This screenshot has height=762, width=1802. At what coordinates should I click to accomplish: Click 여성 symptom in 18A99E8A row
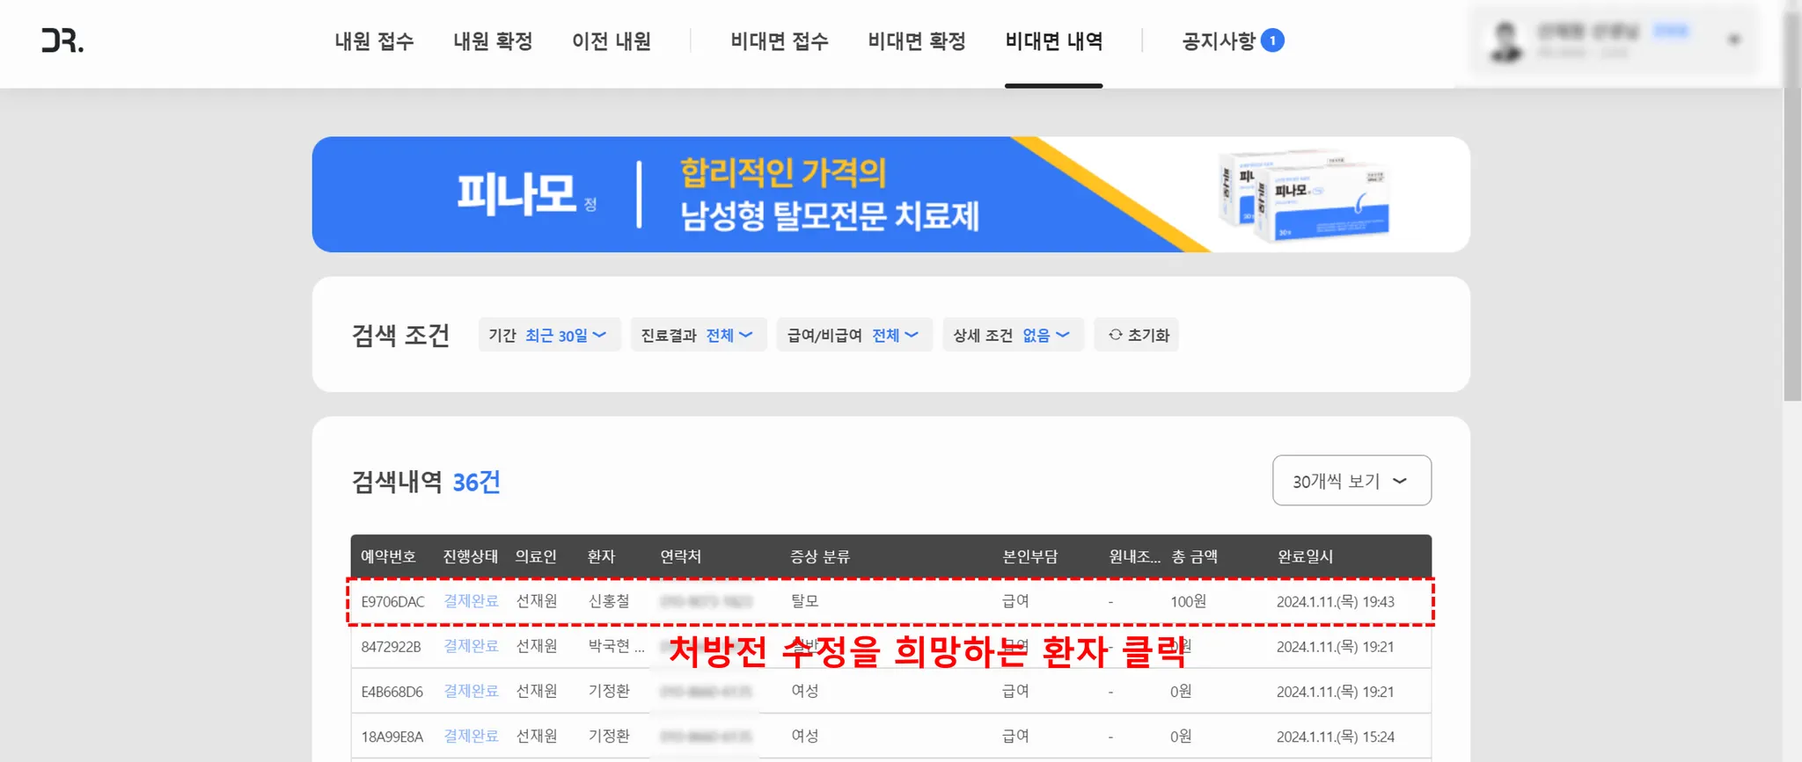tap(805, 736)
